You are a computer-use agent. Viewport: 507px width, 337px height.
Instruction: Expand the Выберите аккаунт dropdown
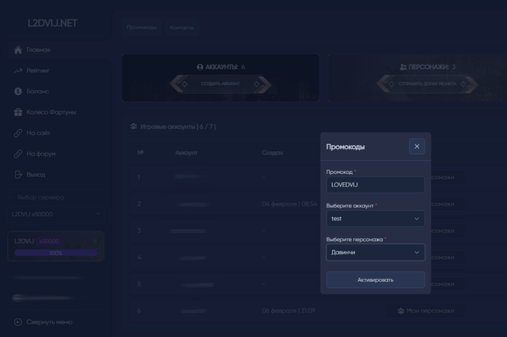pyautogui.click(x=375, y=219)
